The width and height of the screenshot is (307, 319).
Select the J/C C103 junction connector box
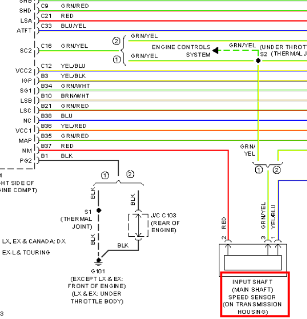(138, 225)
